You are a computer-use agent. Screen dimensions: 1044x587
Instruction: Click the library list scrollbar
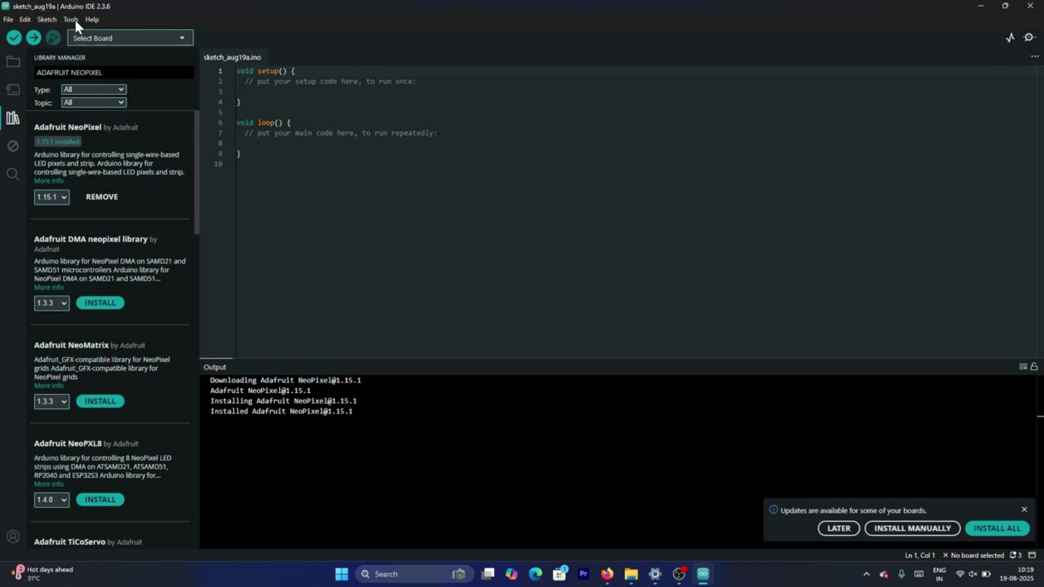(x=197, y=173)
